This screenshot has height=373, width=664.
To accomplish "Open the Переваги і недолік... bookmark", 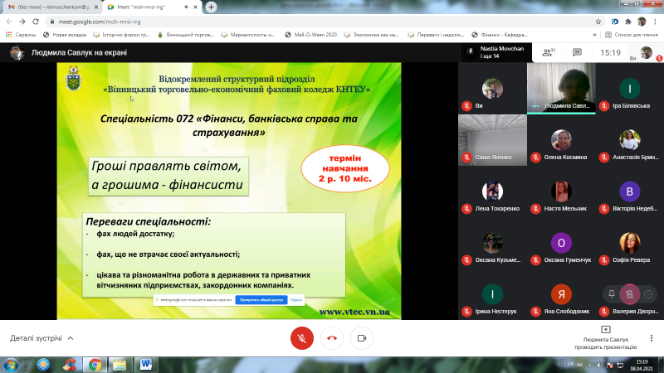I will (436, 35).
